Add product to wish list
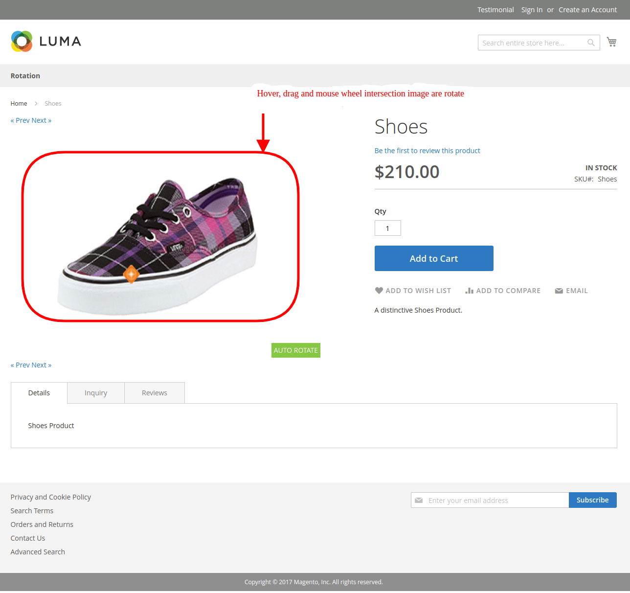The height and width of the screenshot is (593, 630). (413, 291)
